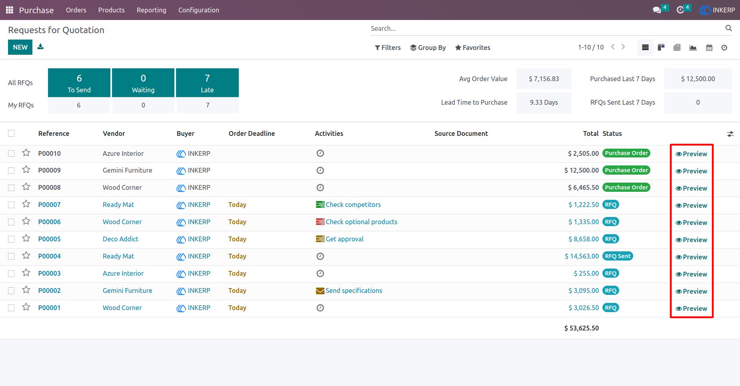Screen dimensions: 740x386
Task: Open the Favorites dropdown
Action: point(473,48)
